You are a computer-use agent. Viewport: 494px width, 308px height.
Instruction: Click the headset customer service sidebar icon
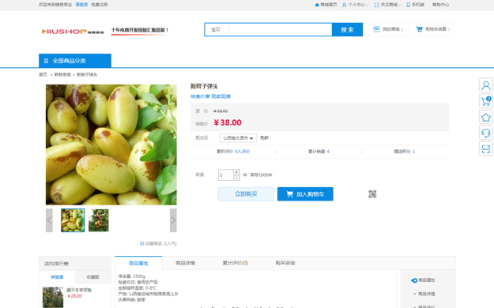click(486, 133)
